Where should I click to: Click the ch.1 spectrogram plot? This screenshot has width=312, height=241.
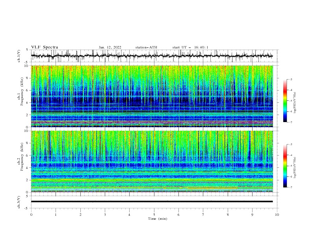[152, 96]
